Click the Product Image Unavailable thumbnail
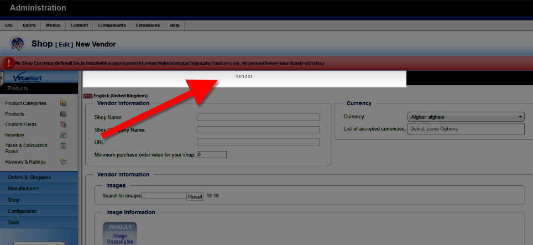The height and width of the screenshot is (245, 533). (120, 233)
